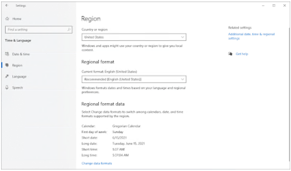The width and height of the screenshot is (291, 171).
Task: Switch to the Speech settings page
Action: [x=17, y=88]
